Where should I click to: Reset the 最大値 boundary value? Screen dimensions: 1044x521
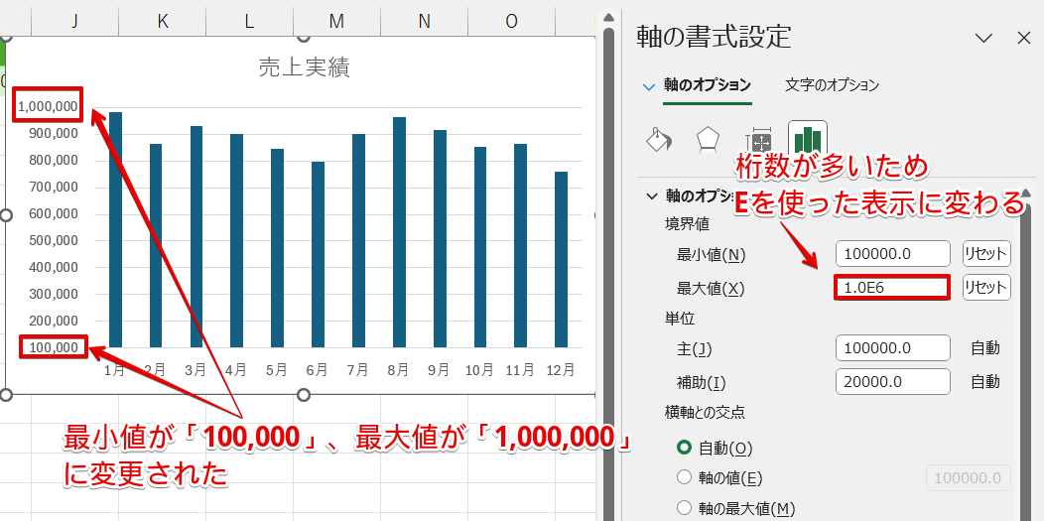click(986, 288)
